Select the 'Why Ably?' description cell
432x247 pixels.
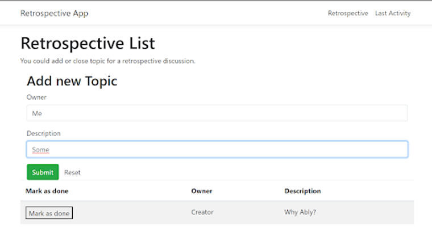point(300,212)
